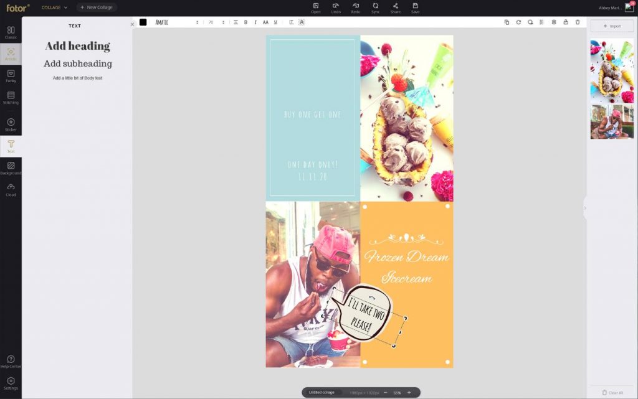Click Clear All in image panel

[x=612, y=393]
